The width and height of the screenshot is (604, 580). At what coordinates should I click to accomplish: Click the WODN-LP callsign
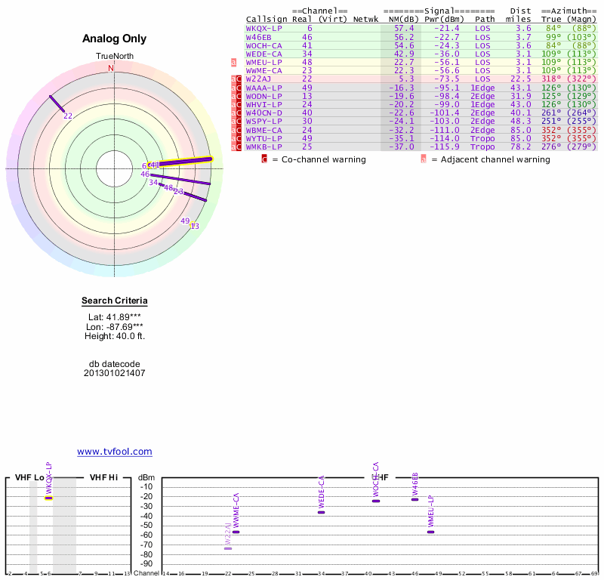point(263,97)
